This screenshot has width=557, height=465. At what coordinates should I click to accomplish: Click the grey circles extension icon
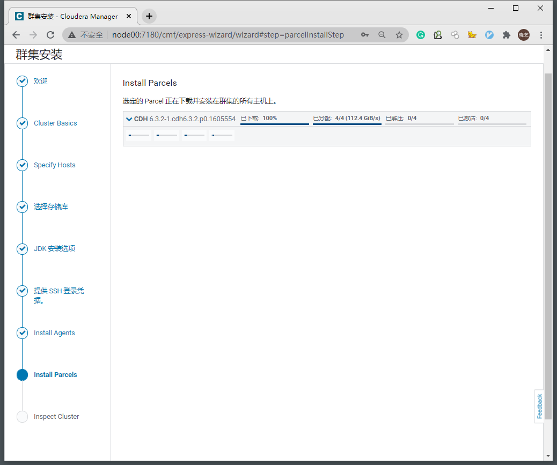tap(455, 35)
